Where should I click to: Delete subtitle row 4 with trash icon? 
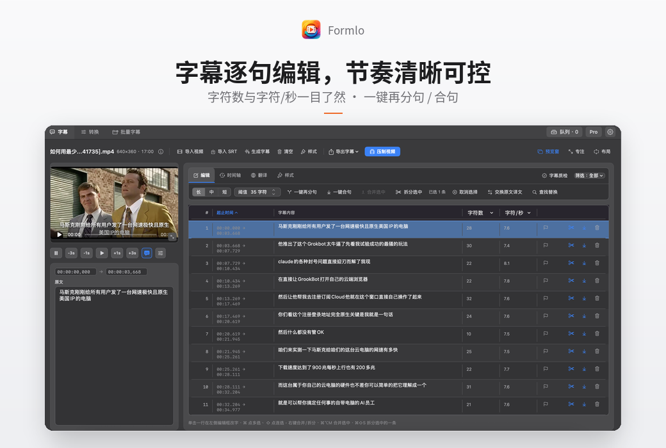(x=597, y=281)
